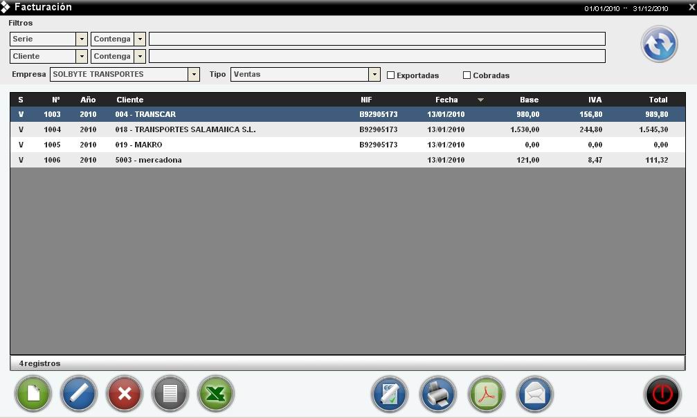The height and width of the screenshot is (418, 697).
Task: Click the envelope email icon
Action: (x=535, y=394)
